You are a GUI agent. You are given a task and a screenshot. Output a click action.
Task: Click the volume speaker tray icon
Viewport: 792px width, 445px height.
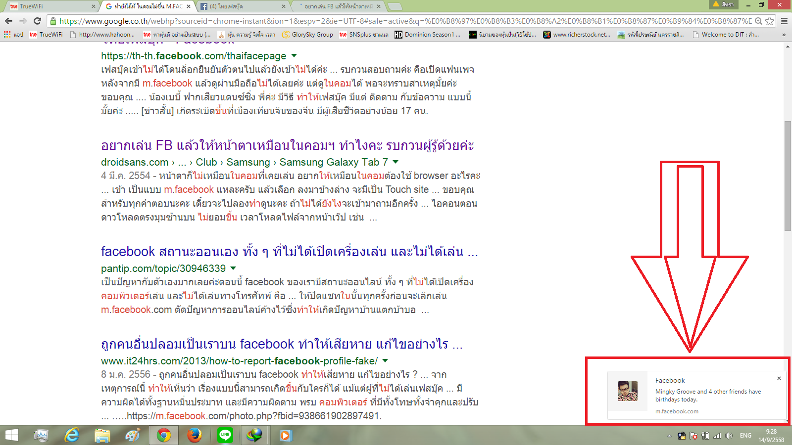coord(729,436)
